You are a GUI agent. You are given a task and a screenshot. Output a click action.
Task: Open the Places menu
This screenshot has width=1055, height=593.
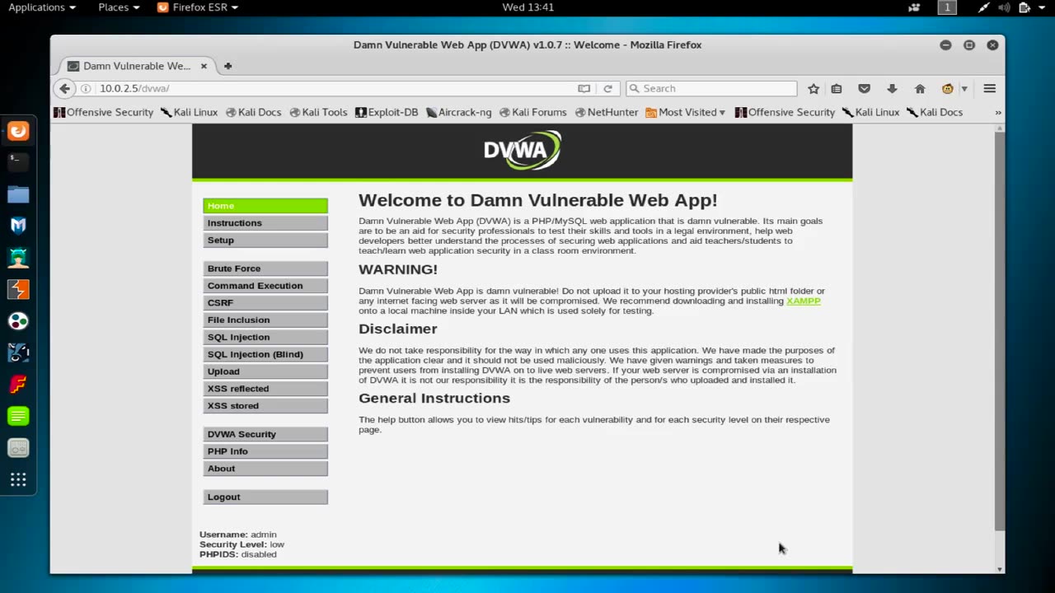(x=120, y=7)
